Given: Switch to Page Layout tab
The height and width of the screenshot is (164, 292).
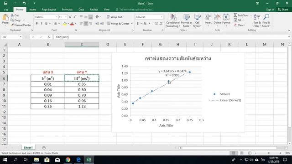Looking at the screenshot, I should tap(49, 10).
